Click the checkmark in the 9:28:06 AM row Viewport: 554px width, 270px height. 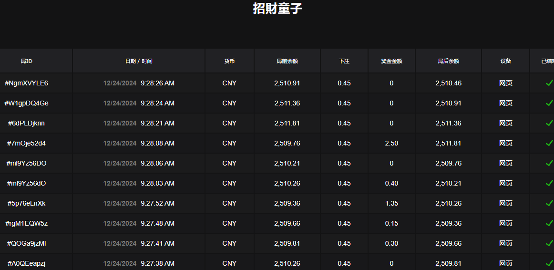549,163
